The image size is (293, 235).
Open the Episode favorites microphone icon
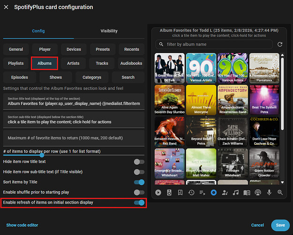coord(269,192)
